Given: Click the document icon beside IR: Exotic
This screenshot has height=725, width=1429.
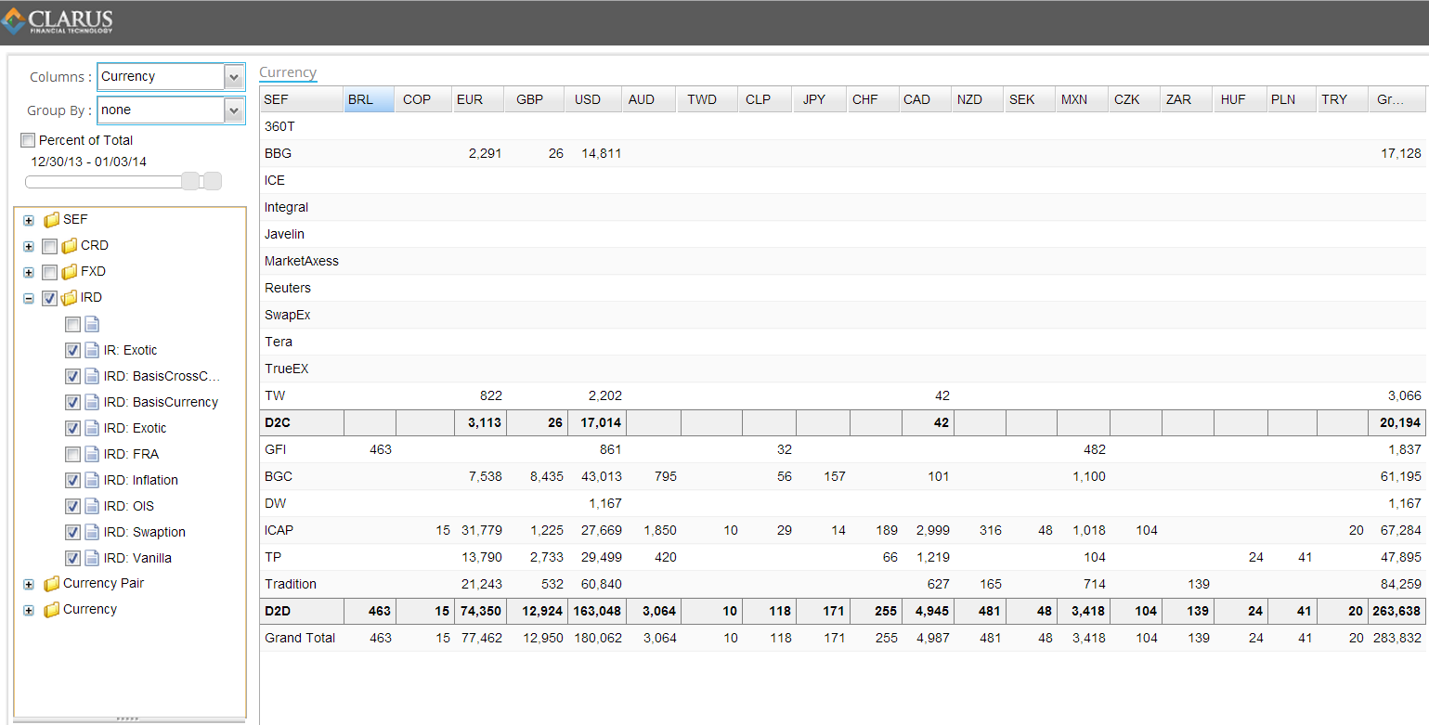Looking at the screenshot, I should point(91,350).
